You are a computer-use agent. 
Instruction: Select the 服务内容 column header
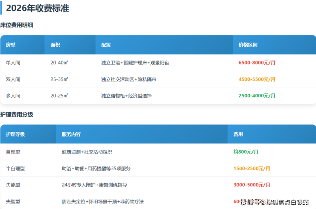coord(71,134)
